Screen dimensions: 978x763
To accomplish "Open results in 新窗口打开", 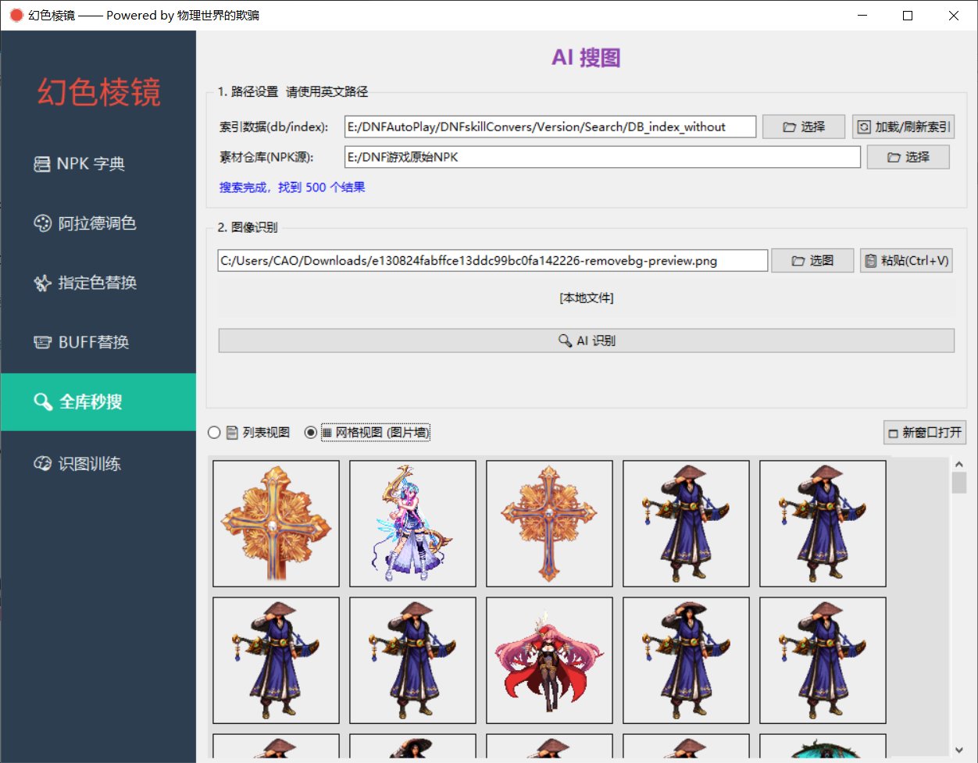I will coord(925,432).
